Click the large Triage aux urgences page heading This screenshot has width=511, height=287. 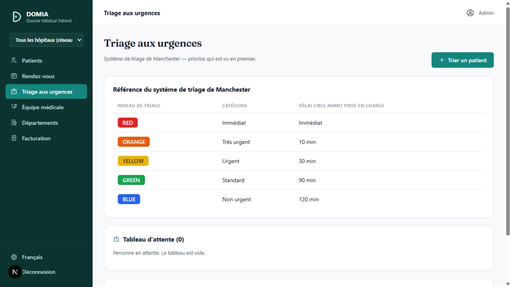pyautogui.click(x=153, y=43)
